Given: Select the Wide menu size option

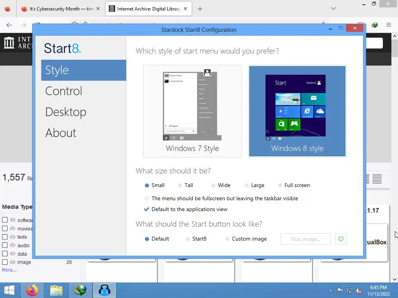Looking at the screenshot, I should click(x=221, y=185).
